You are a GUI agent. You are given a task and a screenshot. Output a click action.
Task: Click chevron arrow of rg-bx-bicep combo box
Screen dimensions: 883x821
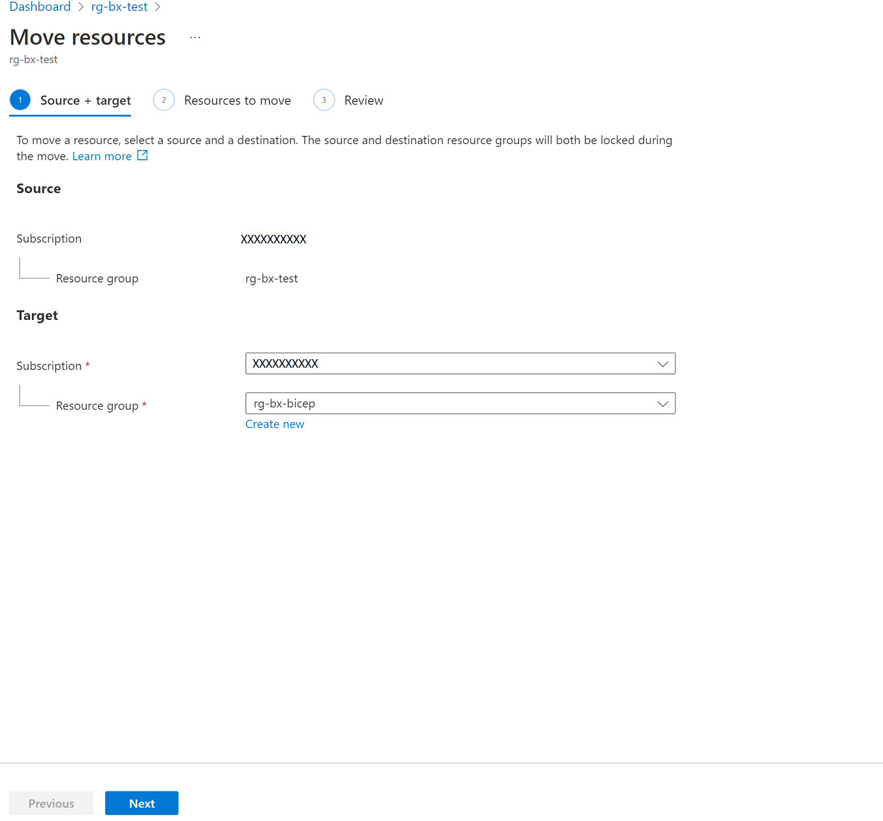(663, 404)
